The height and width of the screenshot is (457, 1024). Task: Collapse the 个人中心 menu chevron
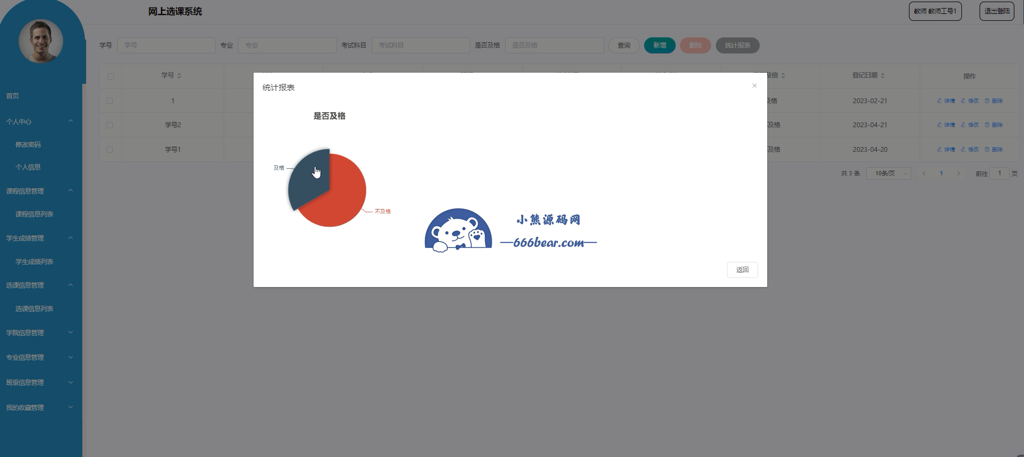71,121
